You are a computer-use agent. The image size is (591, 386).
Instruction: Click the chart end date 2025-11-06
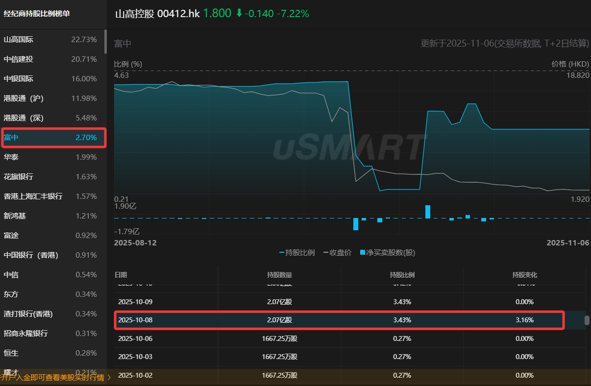click(567, 242)
